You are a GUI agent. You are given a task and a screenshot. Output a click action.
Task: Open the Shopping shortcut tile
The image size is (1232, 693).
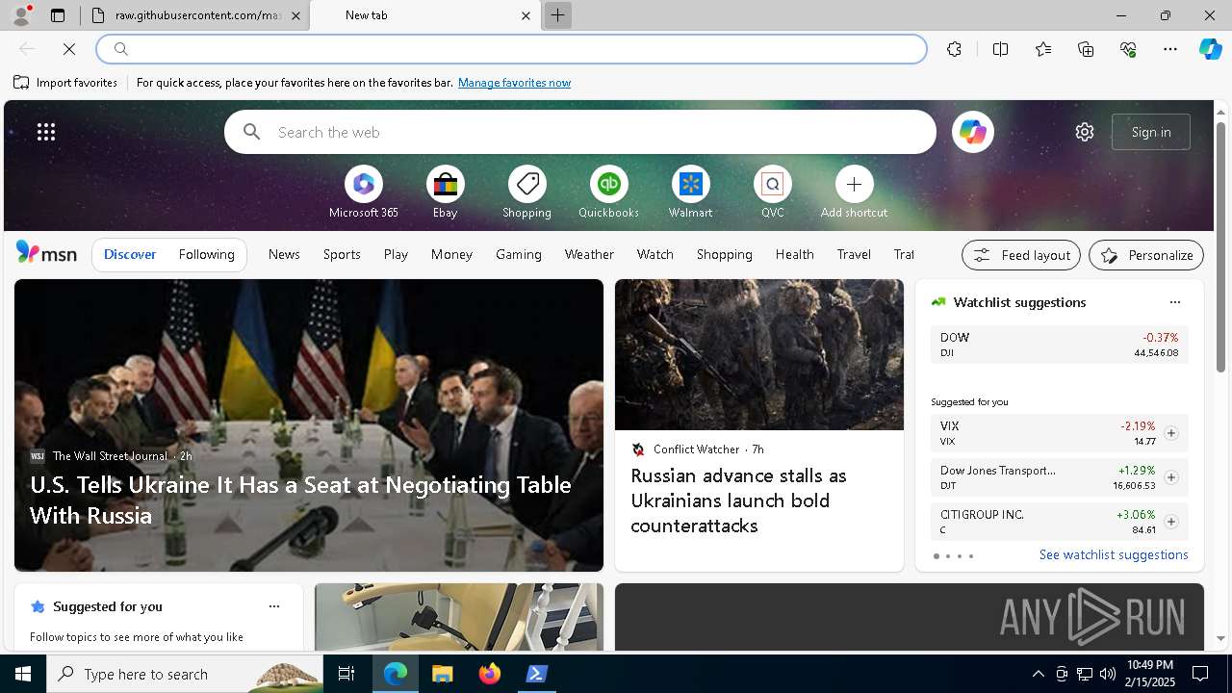[x=526, y=192]
